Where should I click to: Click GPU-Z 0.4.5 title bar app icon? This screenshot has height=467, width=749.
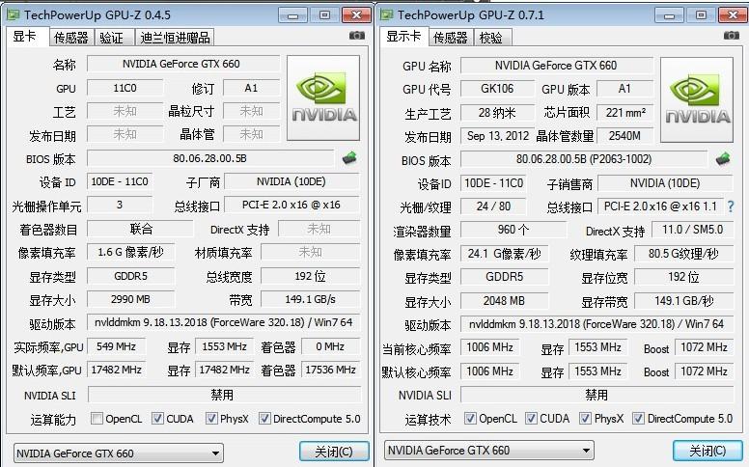13,14
